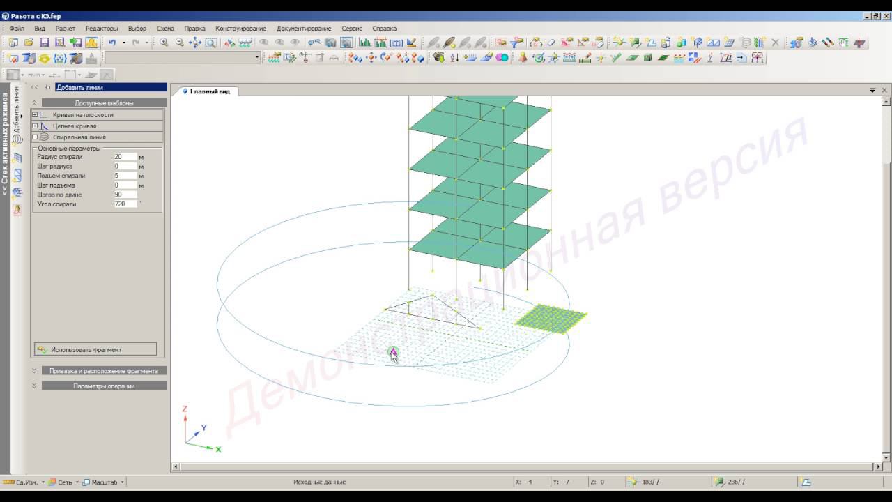This screenshot has width=892, height=502.
Task: Click the yellow hexagon icon in second toolbar
Action: 44,58
